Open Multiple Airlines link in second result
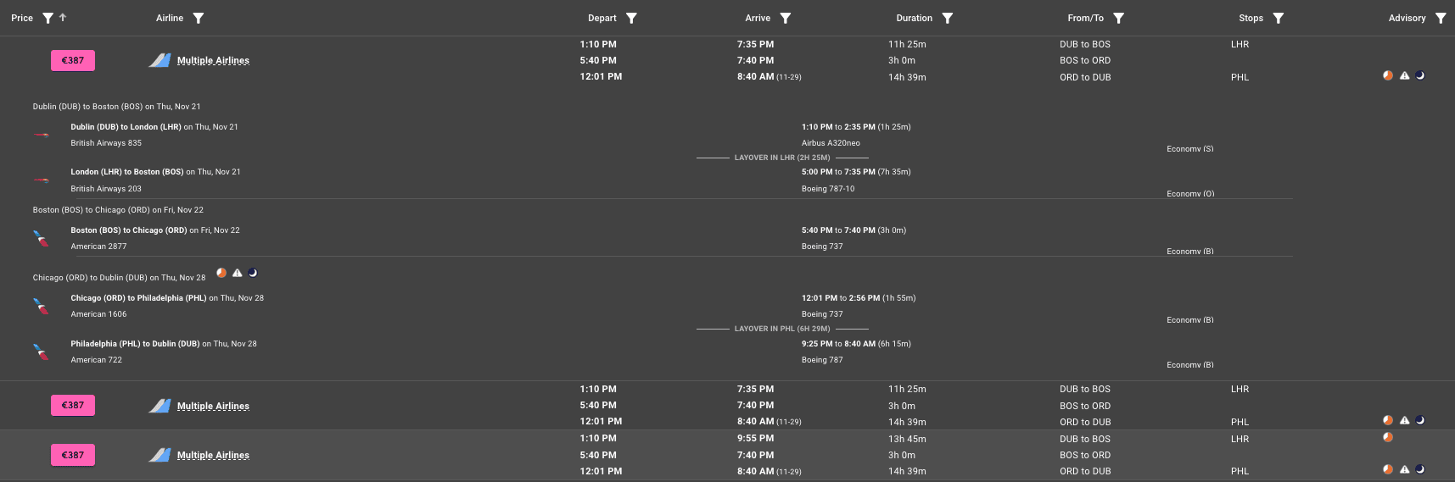This screenshot has width=1455, height=482. point(213,406)
